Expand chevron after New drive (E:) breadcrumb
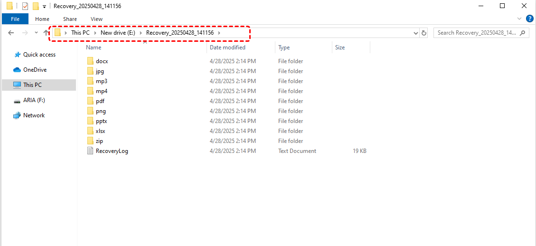Viewport: 536px width, 246px height. [x=141, y=33]
